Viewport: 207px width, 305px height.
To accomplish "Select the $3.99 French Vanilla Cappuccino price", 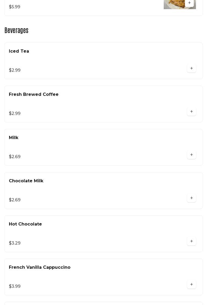I will [15, 286].
